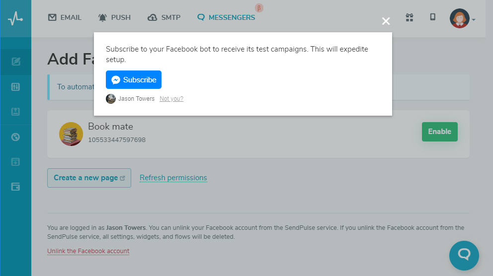This screenshot has width=493, height=276.
Task: Enable the Book mate page
Action: coord(439,132)
